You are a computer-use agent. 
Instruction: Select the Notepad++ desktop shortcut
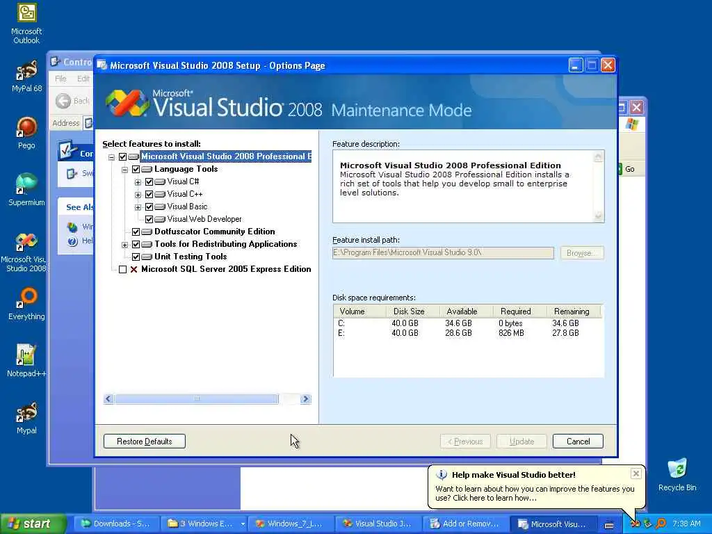(x=26, y=361)
